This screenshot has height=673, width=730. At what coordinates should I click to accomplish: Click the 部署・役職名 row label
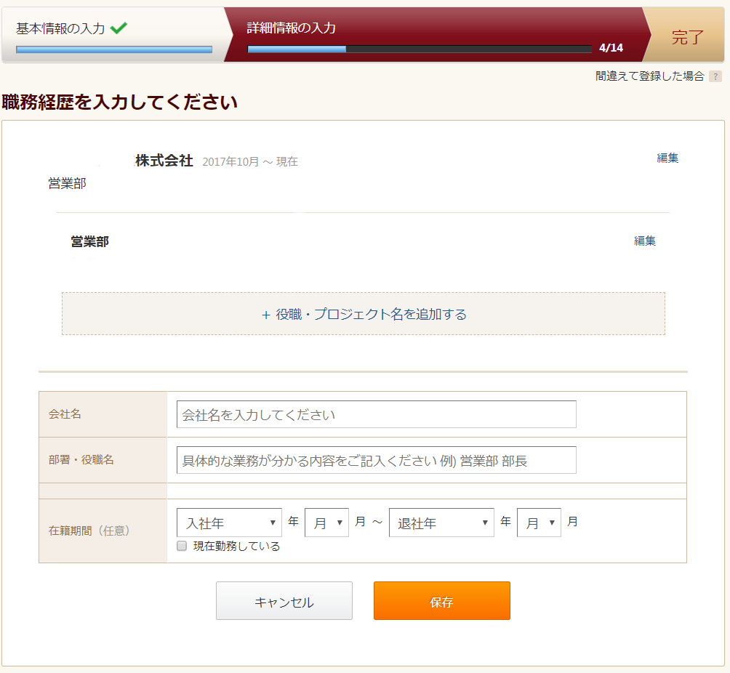[81, 460]
